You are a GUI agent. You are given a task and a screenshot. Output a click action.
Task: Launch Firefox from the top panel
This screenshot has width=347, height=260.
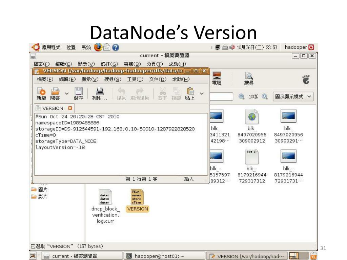pyautogui.click(x=98, y=47)
